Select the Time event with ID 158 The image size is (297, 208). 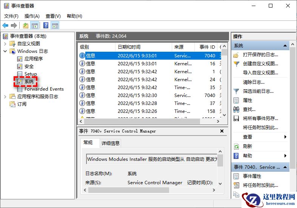coord(150,111)
